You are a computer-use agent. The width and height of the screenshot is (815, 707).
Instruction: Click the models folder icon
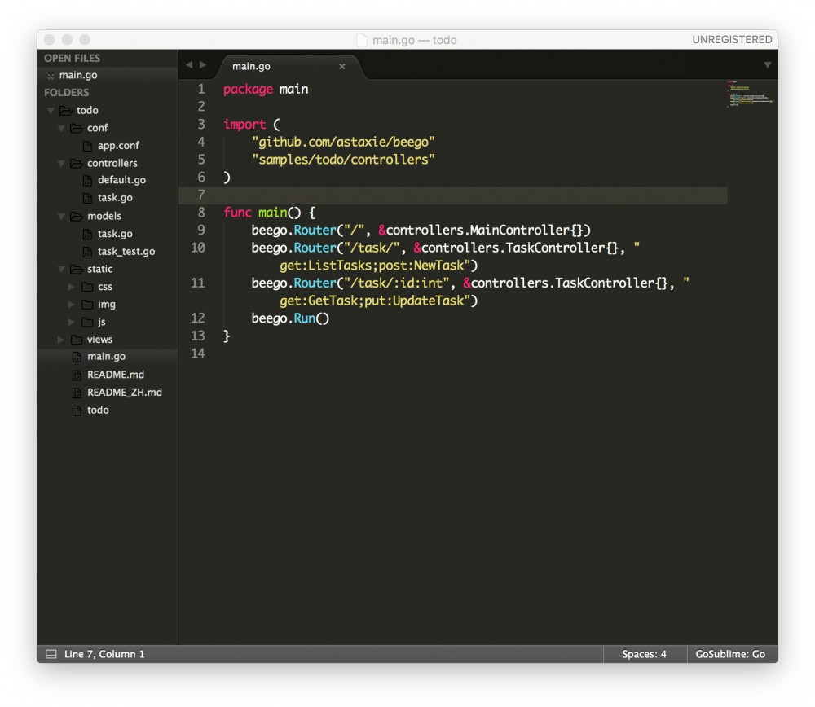point(77,216)
